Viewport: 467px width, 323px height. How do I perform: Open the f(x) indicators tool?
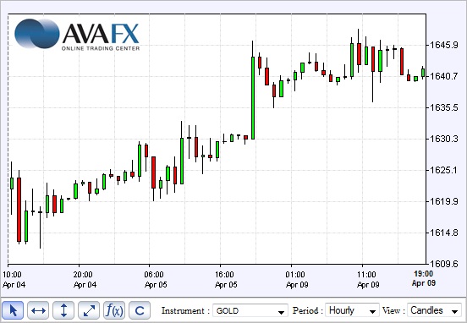[114, 310]
